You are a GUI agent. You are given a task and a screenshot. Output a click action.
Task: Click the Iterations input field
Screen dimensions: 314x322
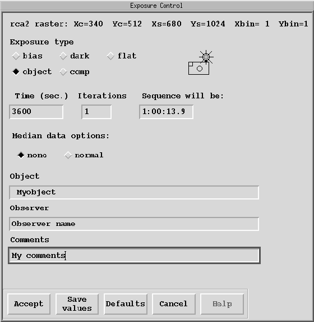96,112
